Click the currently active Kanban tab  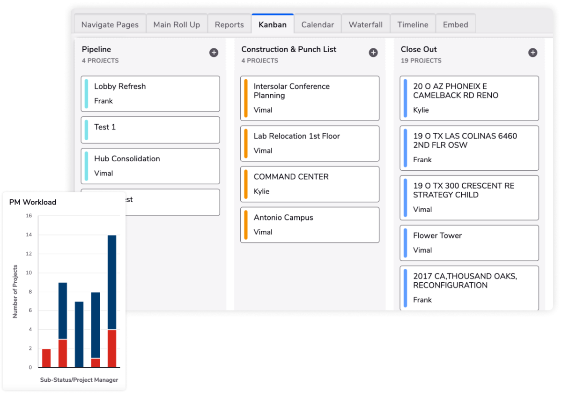[x=273, y=24]
